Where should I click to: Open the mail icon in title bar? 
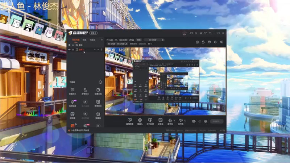(x=191, y=33)
